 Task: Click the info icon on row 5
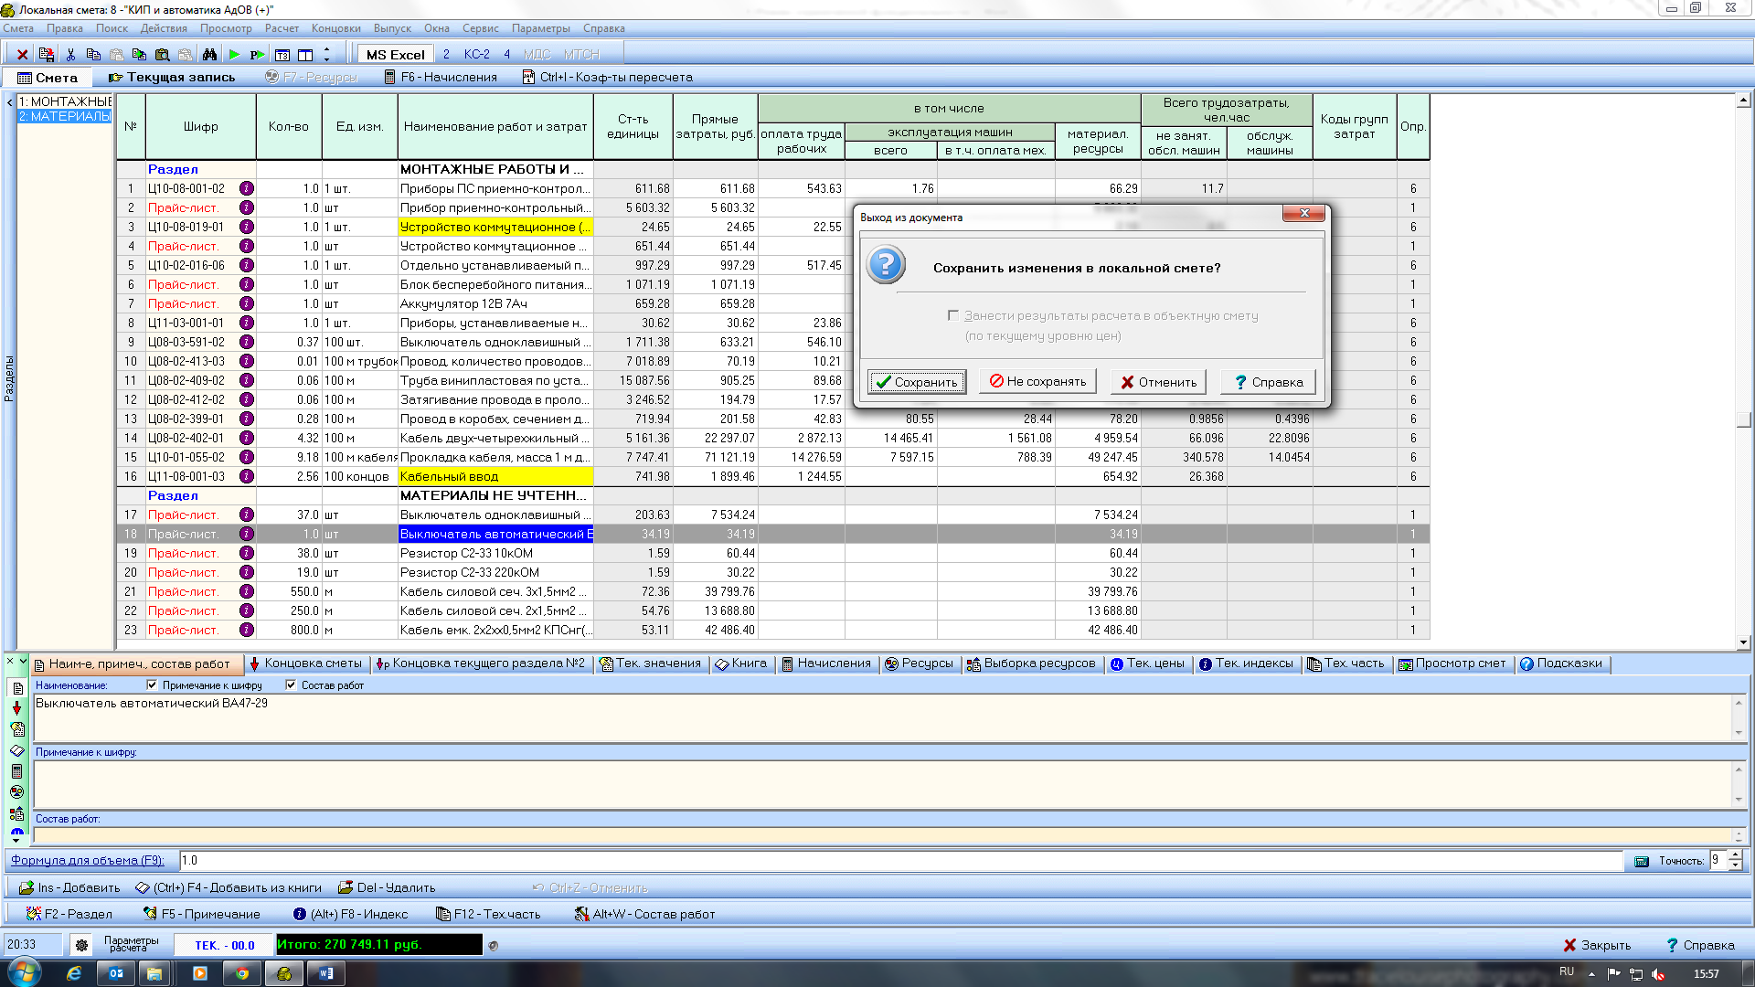(247, 265)
